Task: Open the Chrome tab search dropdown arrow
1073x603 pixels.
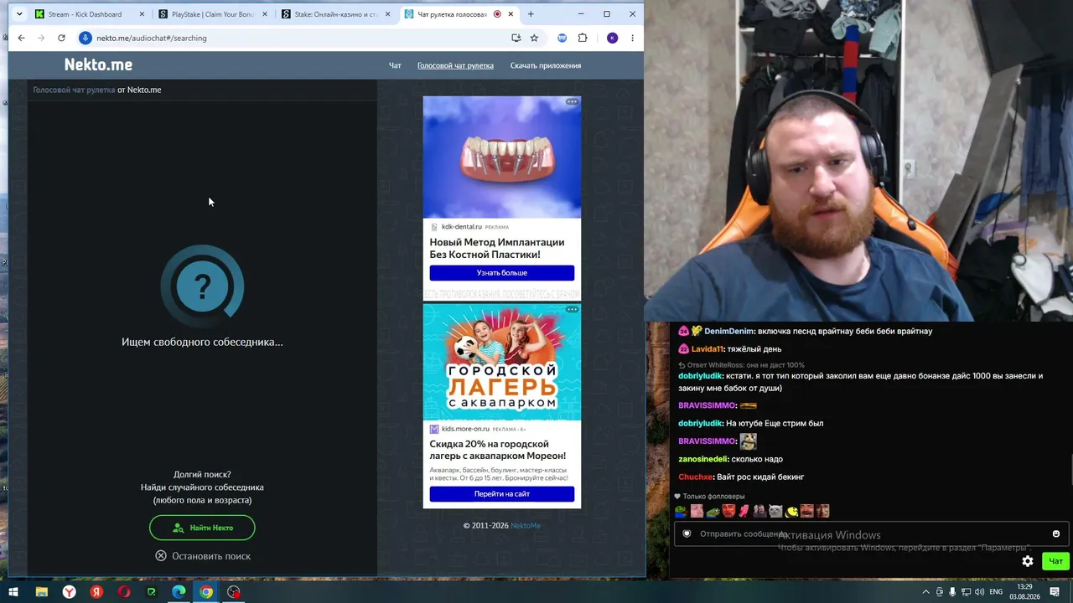Action: tap(19, 14)
